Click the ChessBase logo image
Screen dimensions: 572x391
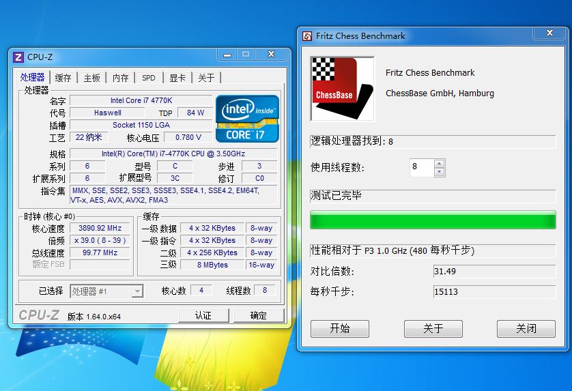(x=342, y=89)
